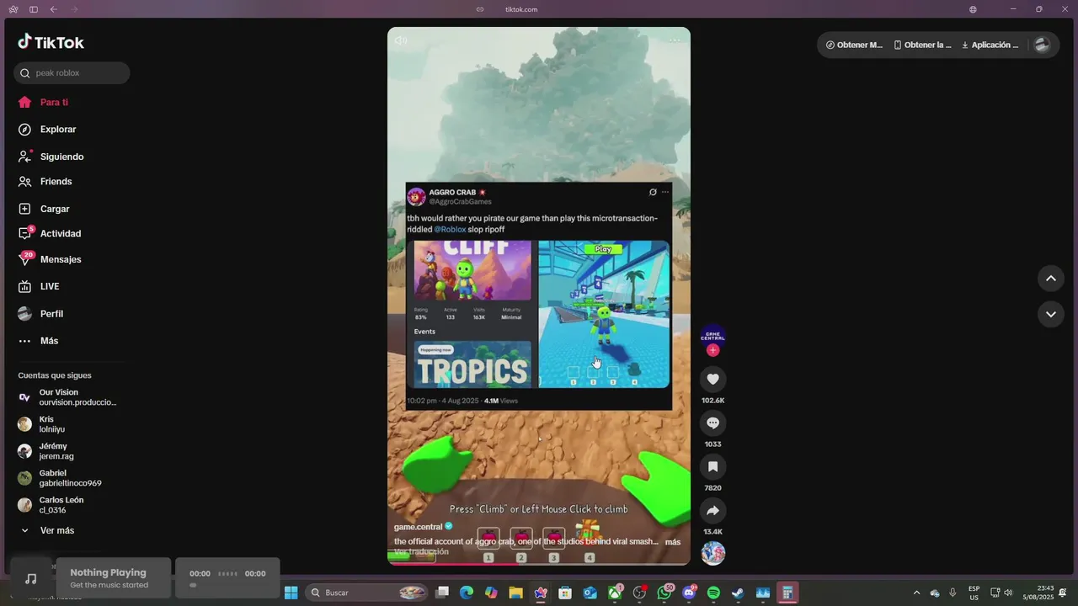Click Ver traducción under the caption
The width and height of the screenshot is (1078, 606).
point(421,552)
